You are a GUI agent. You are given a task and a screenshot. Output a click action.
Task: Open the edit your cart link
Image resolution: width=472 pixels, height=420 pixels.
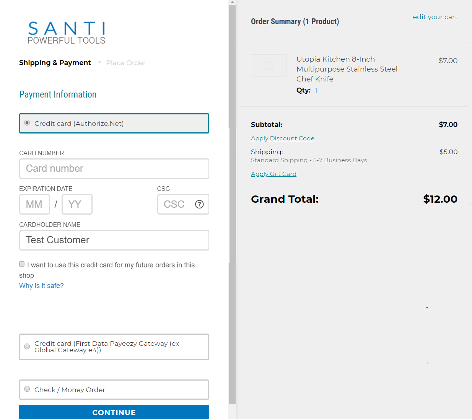(x=435, y=17)
